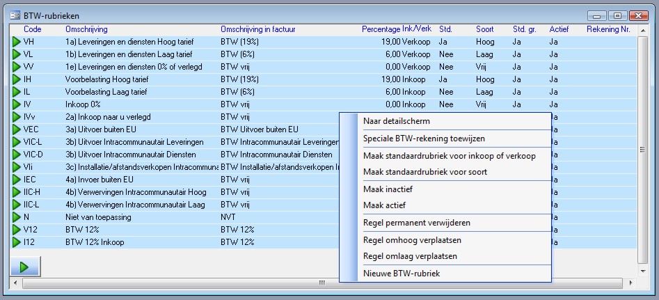The image size is (659, 300).
Task: Click the green arrow beside code IIC-H
Action: point(17,192)
